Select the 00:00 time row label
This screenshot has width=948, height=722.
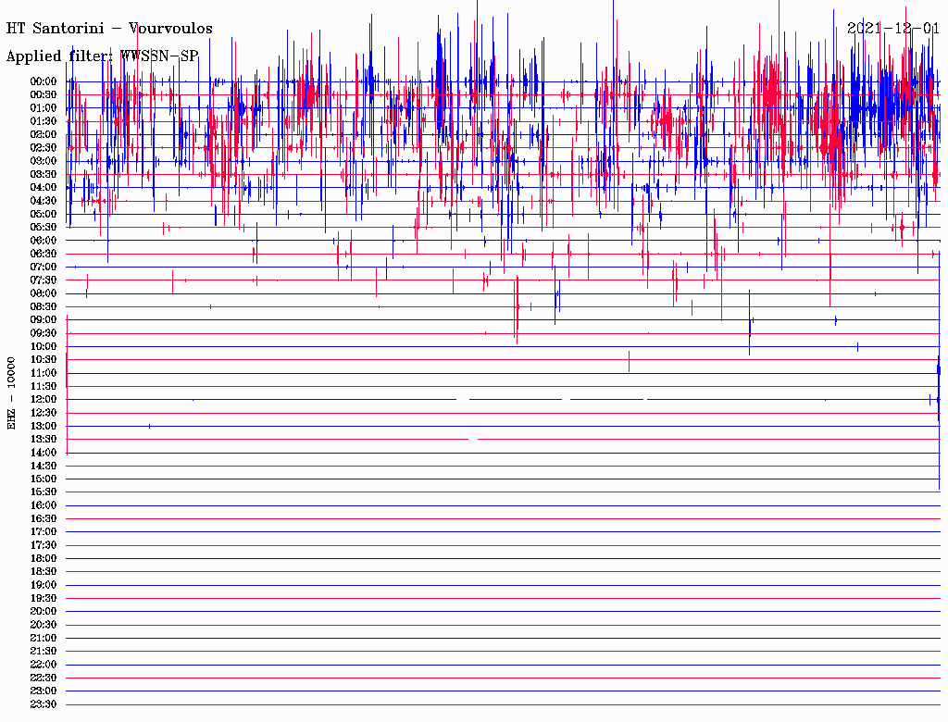click(44, 81)
